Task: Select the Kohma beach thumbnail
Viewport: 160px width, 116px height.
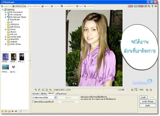Action: pos(5,68)
